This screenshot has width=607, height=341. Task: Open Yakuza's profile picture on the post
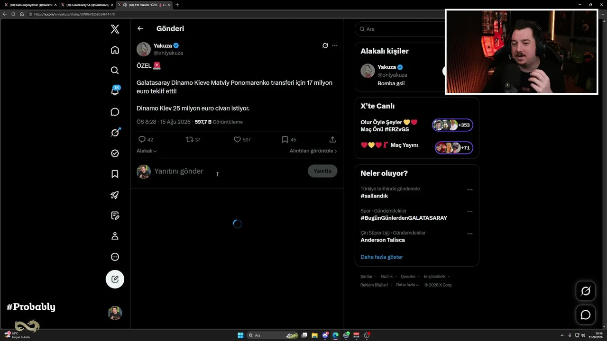[x=144, y=49]
